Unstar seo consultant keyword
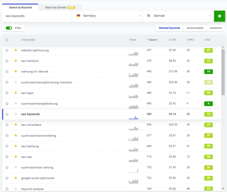The width and height of the screenshot is (227, 192). (16, 125)
